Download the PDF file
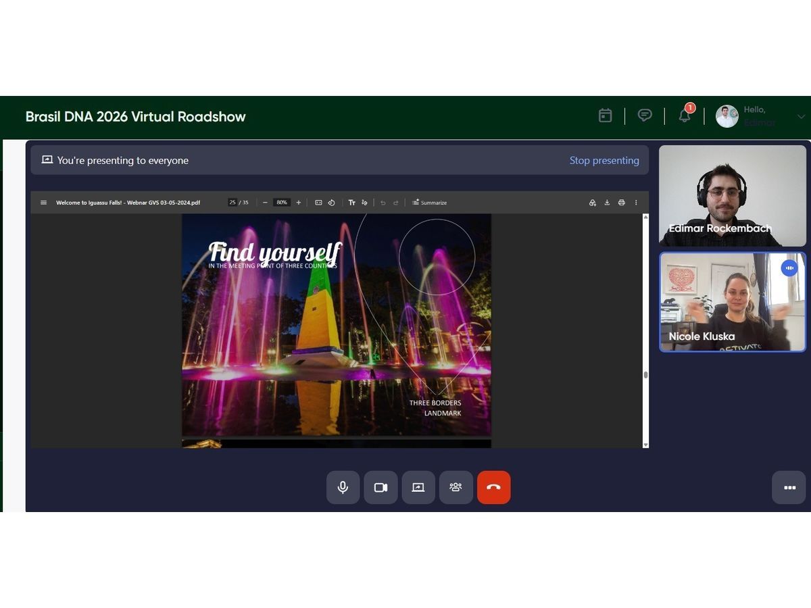 [607, 203]
